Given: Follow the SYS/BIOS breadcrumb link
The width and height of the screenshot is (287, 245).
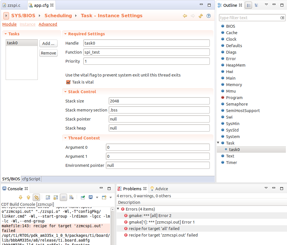Looking at the screenshot, I should (x=23, y=16).
